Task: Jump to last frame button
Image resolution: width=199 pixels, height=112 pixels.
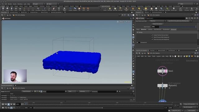Action: (x=14, y=104)
